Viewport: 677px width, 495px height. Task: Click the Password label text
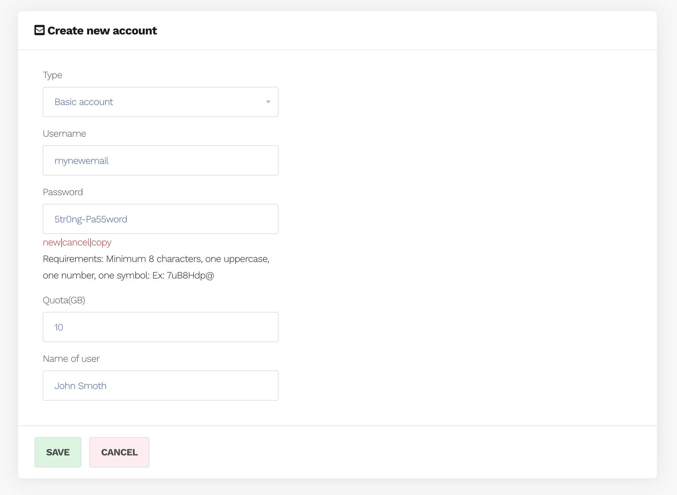(x=63, y=192)
